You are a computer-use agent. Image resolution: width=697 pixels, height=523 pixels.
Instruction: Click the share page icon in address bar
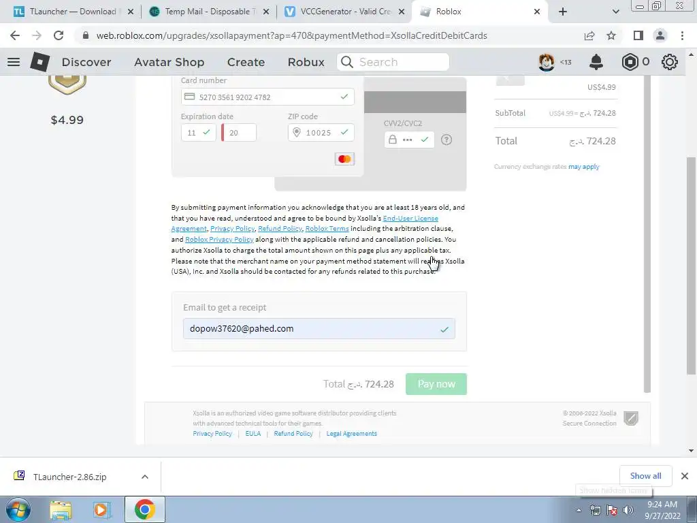(589, 35)
